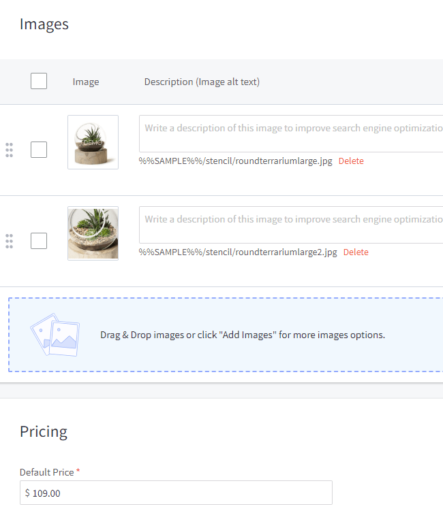
Task: Delete the roundterrariumlarge.jpg image
Action: 351,161
